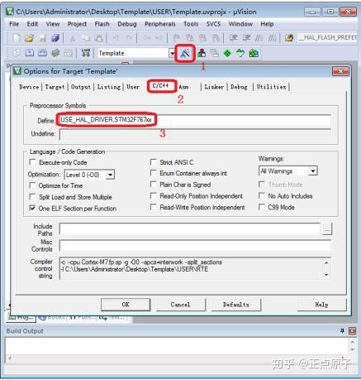The image size is (361, 380).
Task: Open the Project menu
Action: click(x=77, y=24)
